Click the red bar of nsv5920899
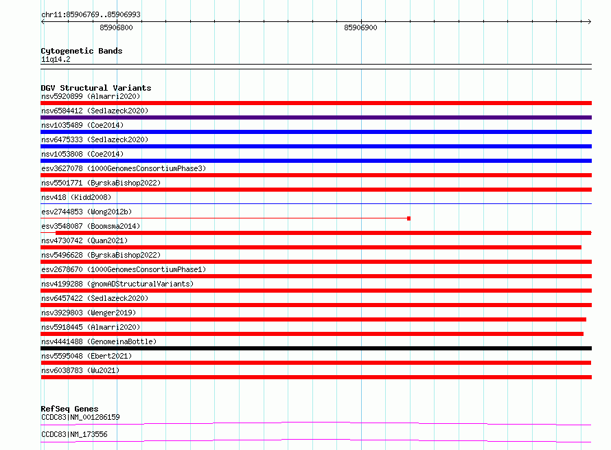 pos(316,103)
